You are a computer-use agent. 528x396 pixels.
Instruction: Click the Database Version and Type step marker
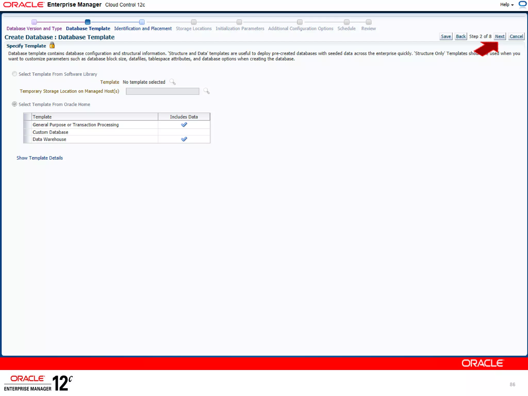[x=34, y=22]
